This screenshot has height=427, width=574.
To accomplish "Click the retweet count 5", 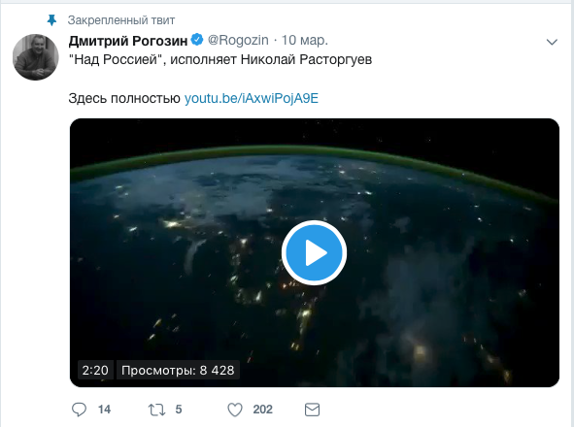I will 179,410.
